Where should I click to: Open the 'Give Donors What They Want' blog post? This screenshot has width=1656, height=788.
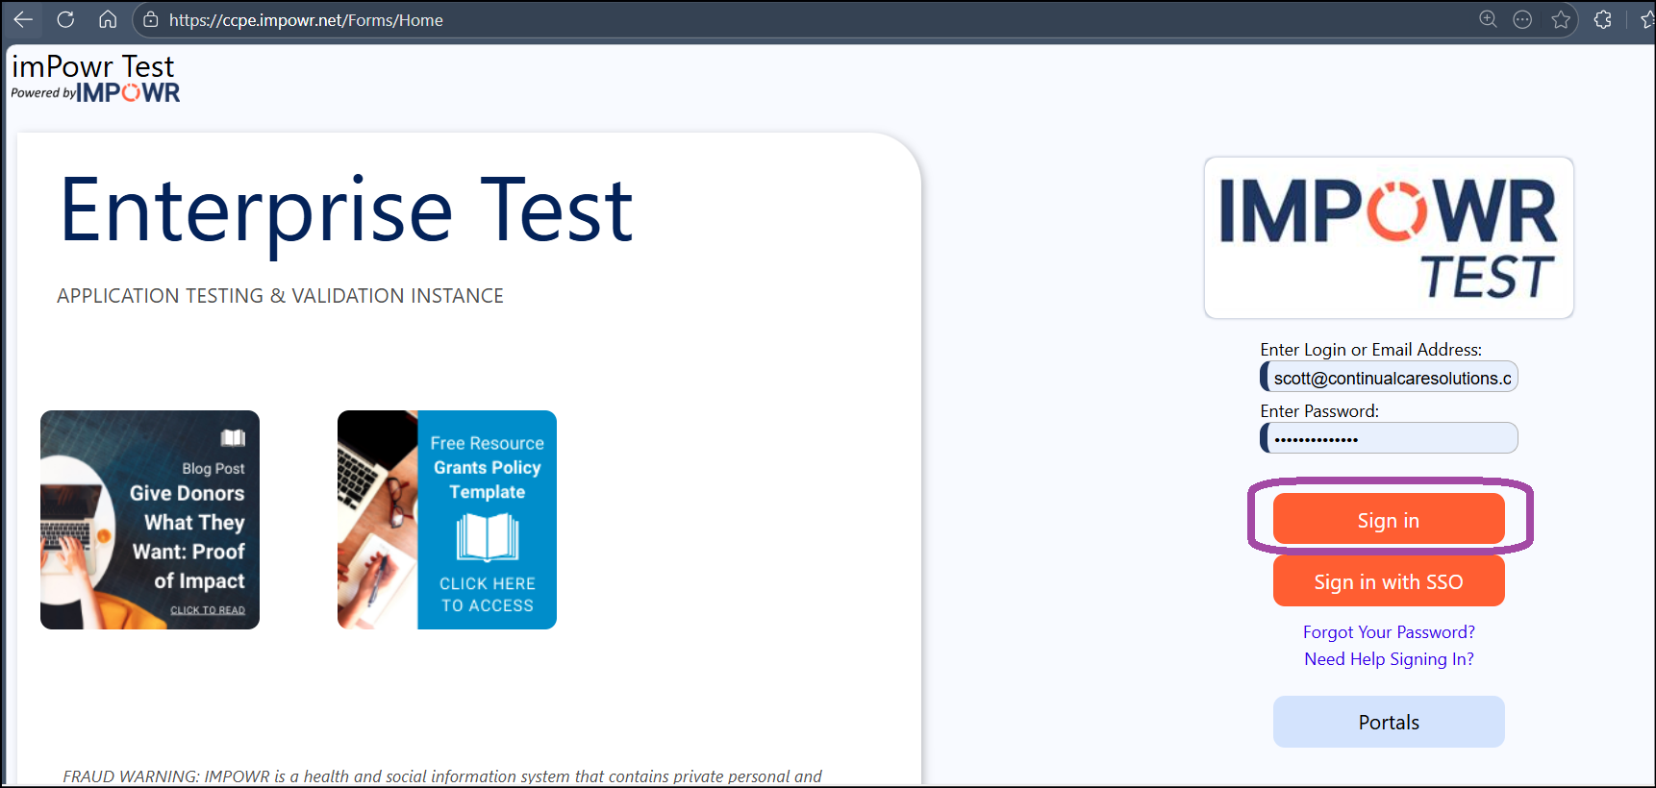click(x=150, y=520)
